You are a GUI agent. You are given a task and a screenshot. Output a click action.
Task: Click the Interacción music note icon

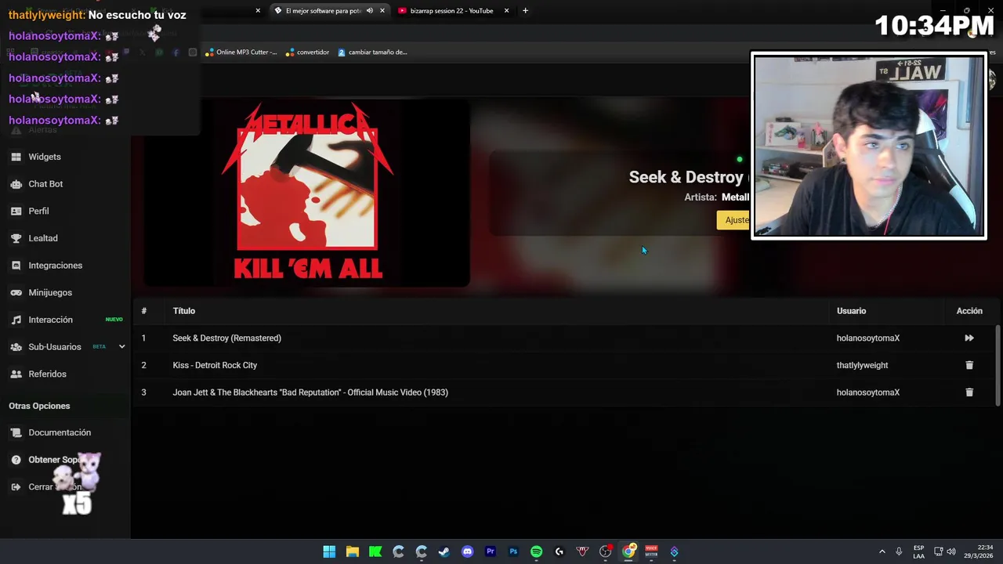[x=16, y=320]
